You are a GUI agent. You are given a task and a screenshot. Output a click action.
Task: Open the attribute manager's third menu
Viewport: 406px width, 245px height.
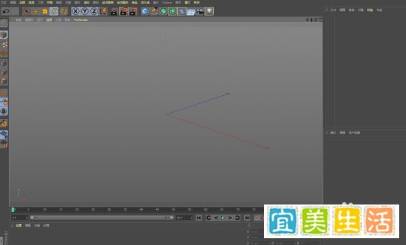click(x=354, y=133)
